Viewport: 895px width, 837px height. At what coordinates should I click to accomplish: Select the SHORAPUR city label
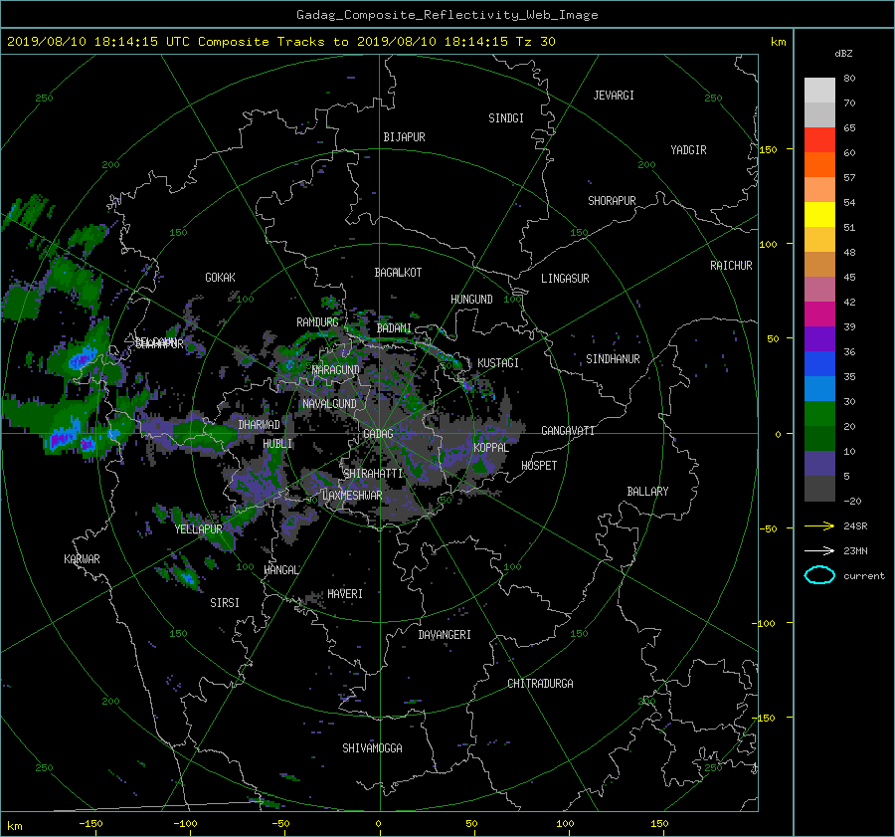point(612,201)
